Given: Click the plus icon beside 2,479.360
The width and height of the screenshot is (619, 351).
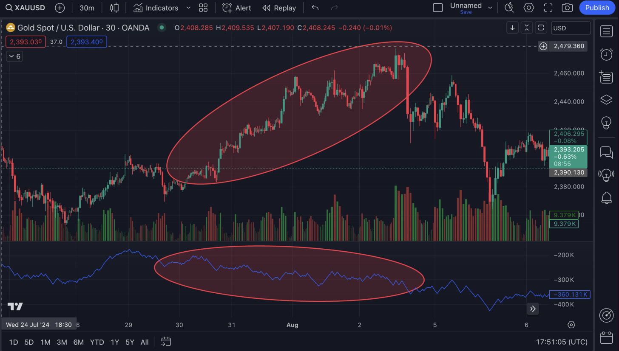Looking at the screenshot, I should (543, 46).
